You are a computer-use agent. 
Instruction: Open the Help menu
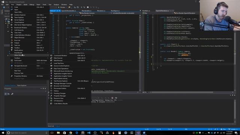(x=71, y=4)
